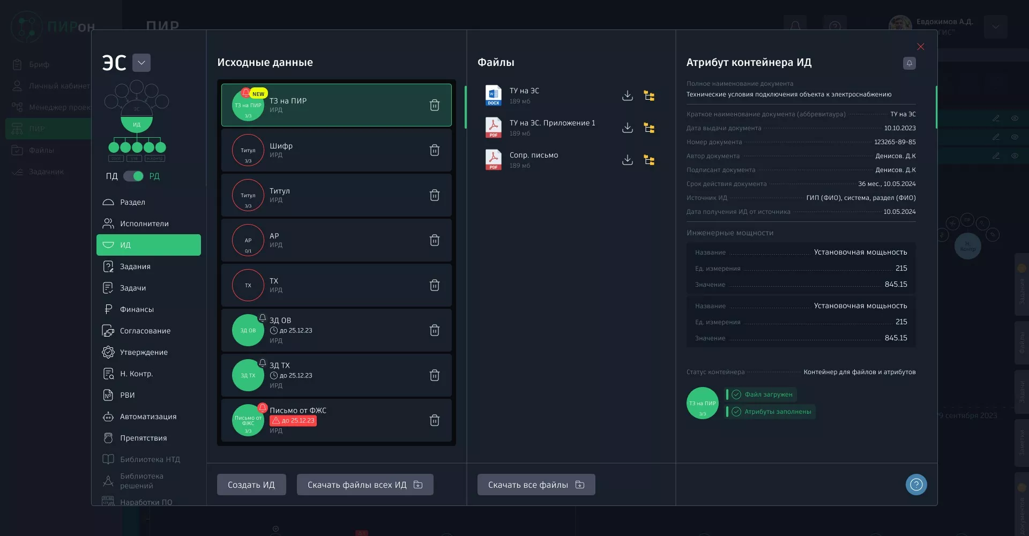Download the ТУ на ЭС. Приложение 1 PDF
This screenshot has height=536, width=1029.
pyautogui.click(x=627, y=128)
